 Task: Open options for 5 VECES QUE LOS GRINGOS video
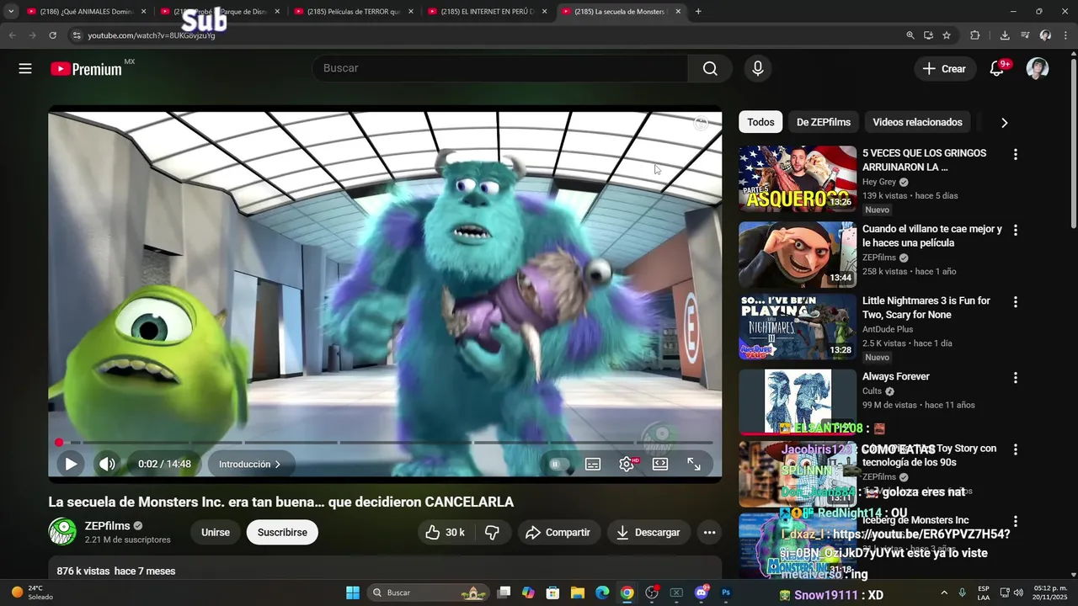click(1015, 154)
